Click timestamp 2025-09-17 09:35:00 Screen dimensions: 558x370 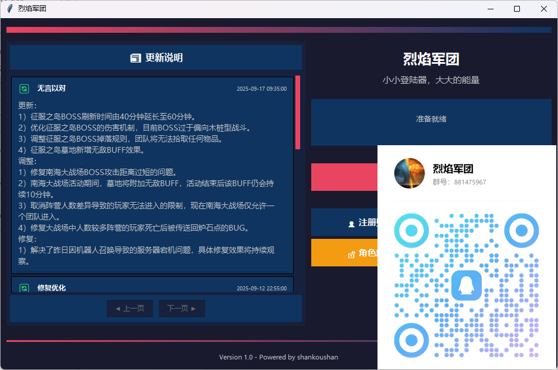point(261,89)
